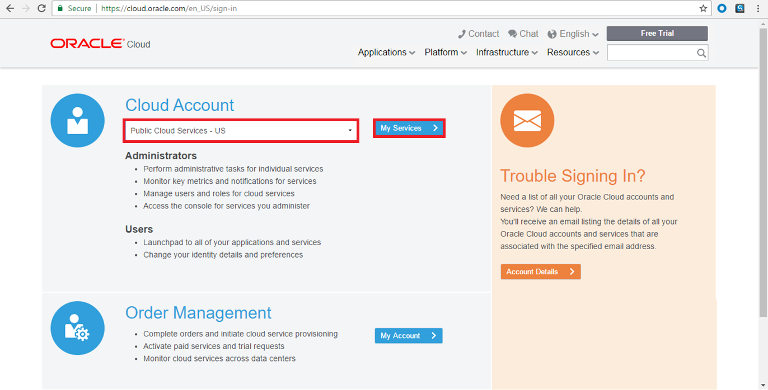Click the My Account button
Image resolution: width=768 pixels, height=390 pixels.
pos(409,336)
